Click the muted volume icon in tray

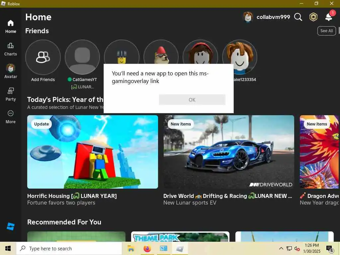[x=297, y=248]
